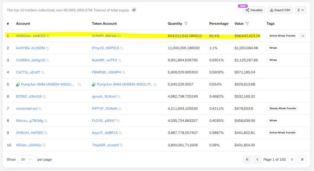The width and height of the screenshot is (314, 171).
Task: Filter the Value column
Action: click(x=247, y=23)
